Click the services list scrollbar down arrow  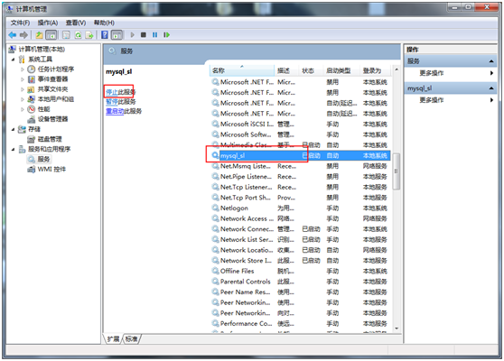[397, 329]
